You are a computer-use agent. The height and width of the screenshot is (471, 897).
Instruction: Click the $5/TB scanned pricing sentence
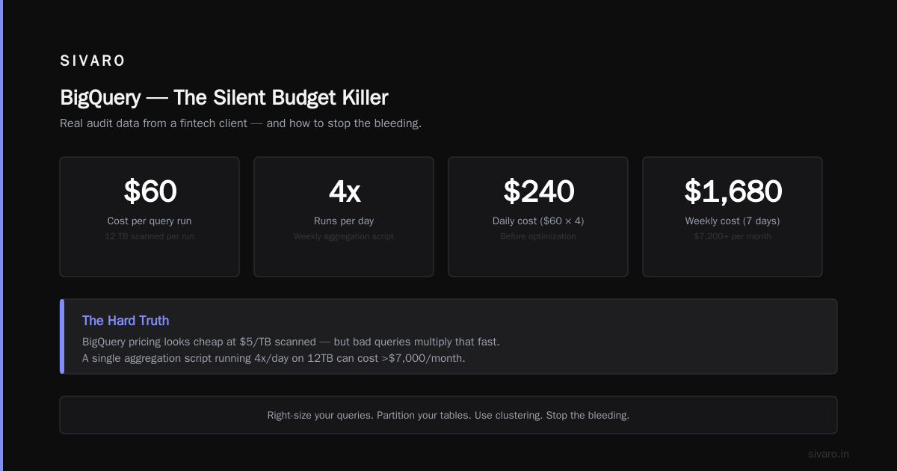tap(291, 342)
